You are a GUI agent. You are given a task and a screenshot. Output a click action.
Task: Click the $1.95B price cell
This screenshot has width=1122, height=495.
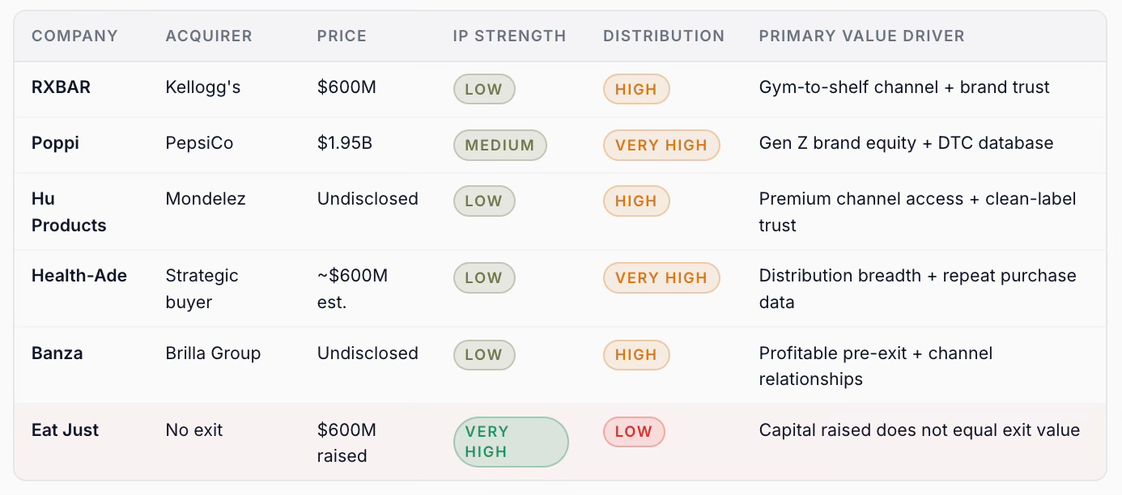pyautogui.click(x=345, y=143)
